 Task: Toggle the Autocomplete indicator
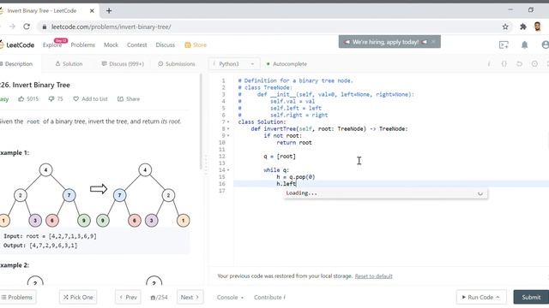[287, 64]
